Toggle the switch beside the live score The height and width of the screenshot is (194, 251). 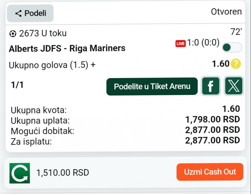[x=232, y=47]
